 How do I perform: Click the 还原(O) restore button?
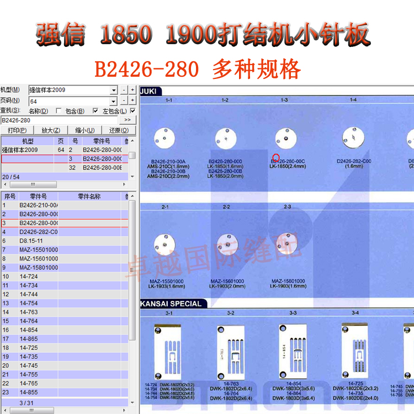tap(119, 130)
